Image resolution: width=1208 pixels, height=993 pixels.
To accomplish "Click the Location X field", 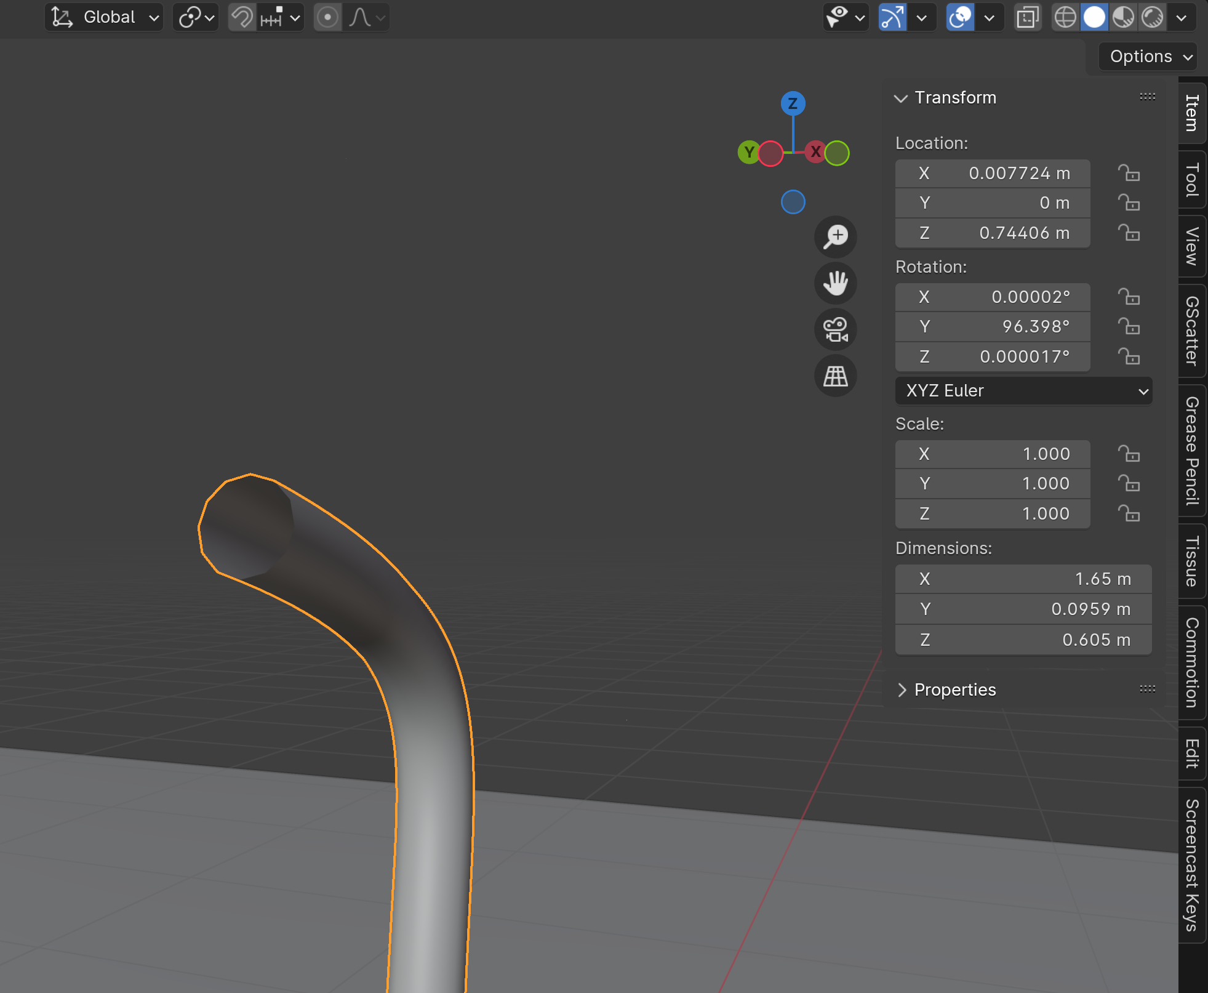I will click(993, 174).
